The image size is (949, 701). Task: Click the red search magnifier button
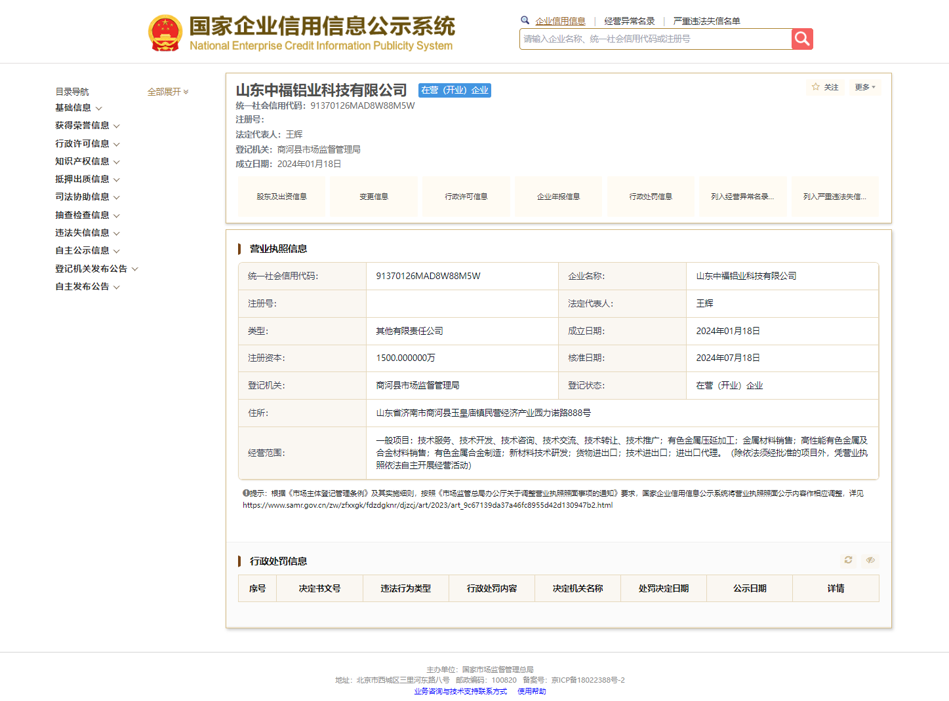pyautogui.click(x=802, y=39)
